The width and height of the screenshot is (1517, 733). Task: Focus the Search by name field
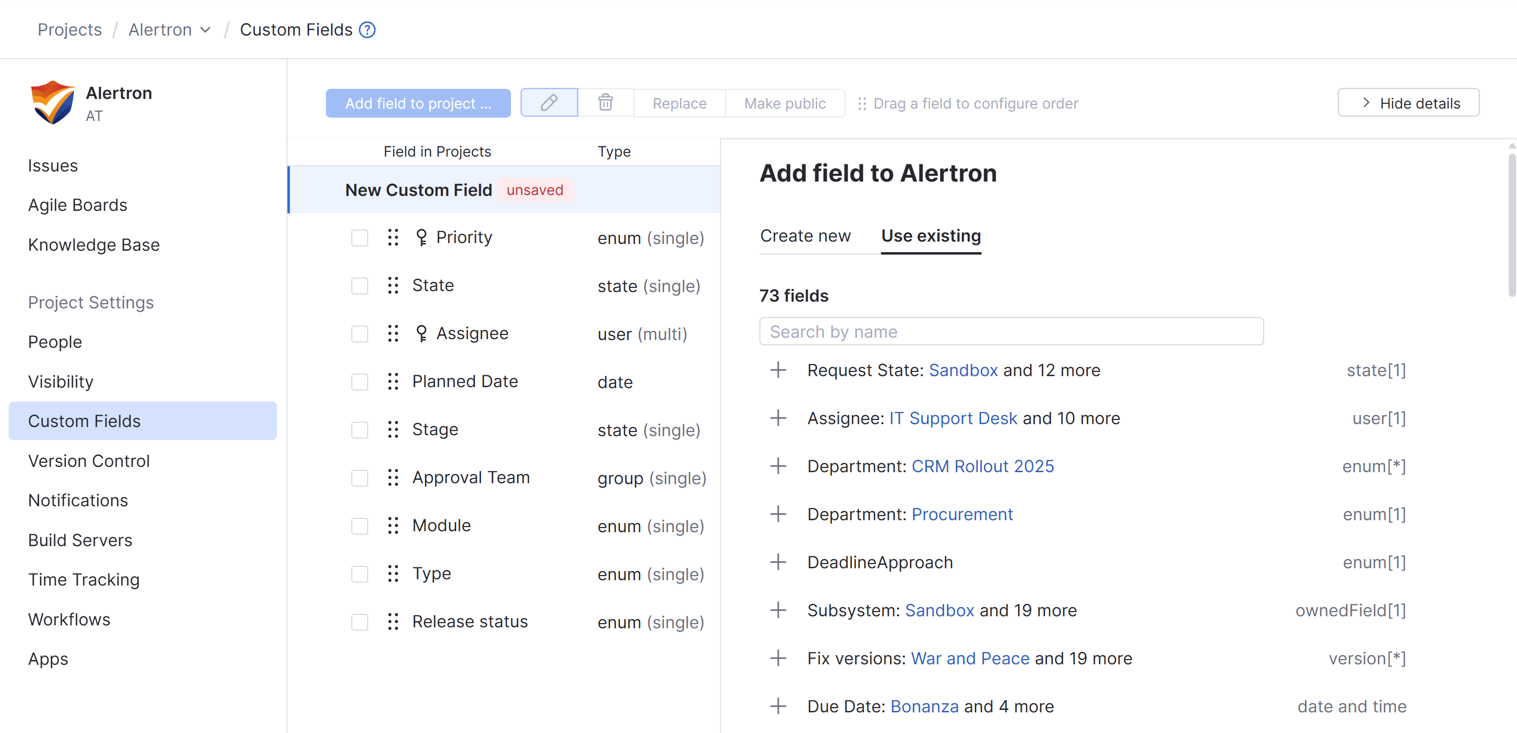[x=1010, y=332]
